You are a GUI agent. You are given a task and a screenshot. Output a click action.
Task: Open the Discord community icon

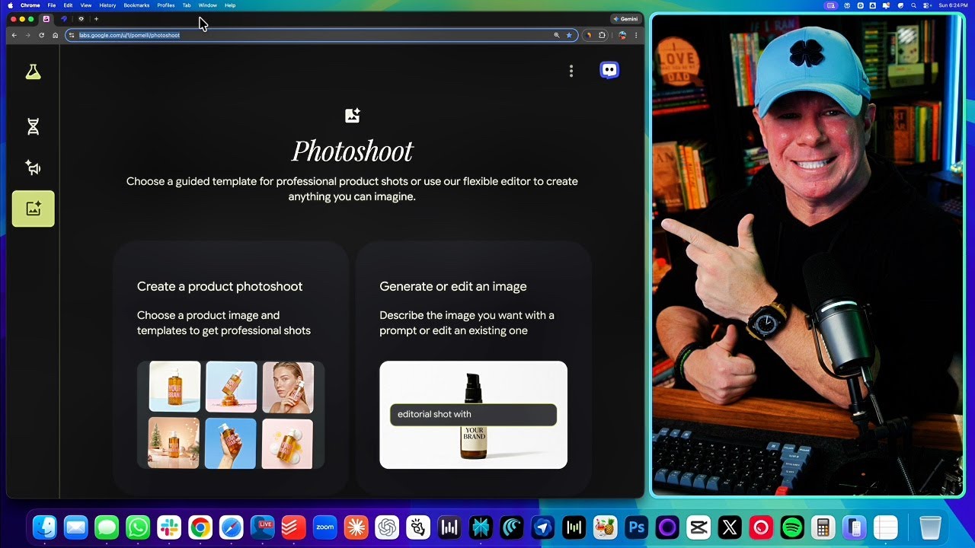609,70
